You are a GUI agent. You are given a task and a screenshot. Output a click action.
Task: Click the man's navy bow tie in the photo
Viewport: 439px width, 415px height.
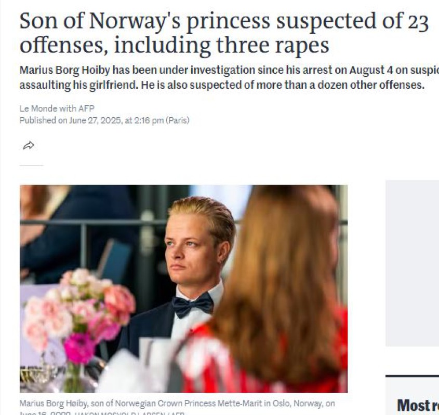pyautogui.click(x=193, y=305)
